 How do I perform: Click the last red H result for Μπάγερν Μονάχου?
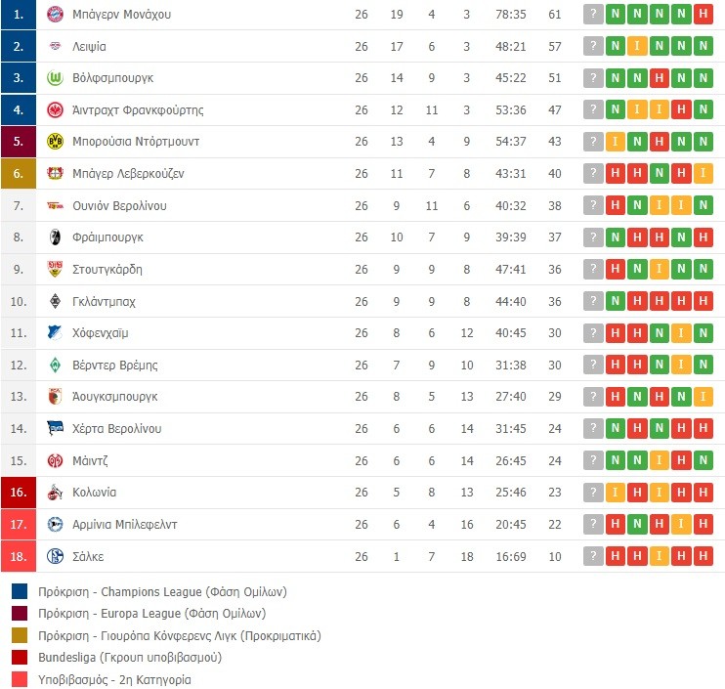point(703,15)
